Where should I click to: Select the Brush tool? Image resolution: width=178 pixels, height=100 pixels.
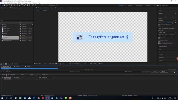[x=25, y=5]
